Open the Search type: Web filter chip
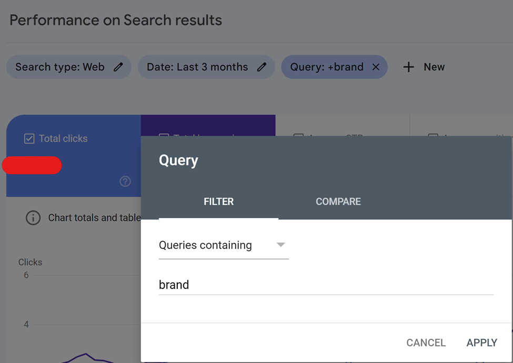Screen dimensions: 513x363 60,67
